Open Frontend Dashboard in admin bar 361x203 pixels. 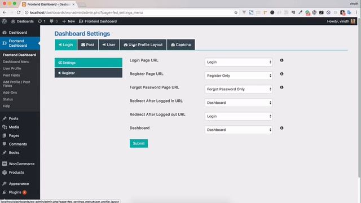click(x=98, y=21)
